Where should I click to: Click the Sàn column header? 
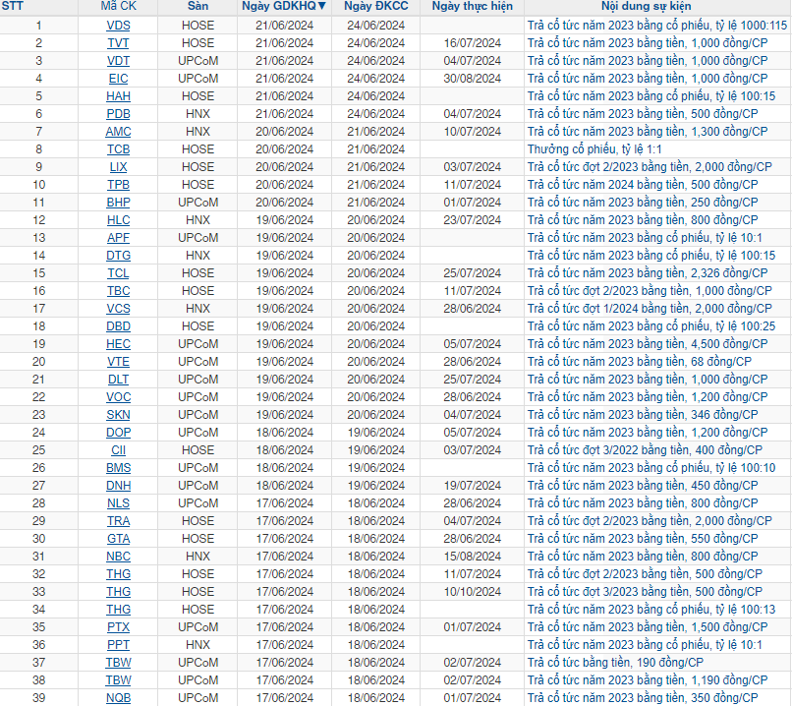coord(198,6)
